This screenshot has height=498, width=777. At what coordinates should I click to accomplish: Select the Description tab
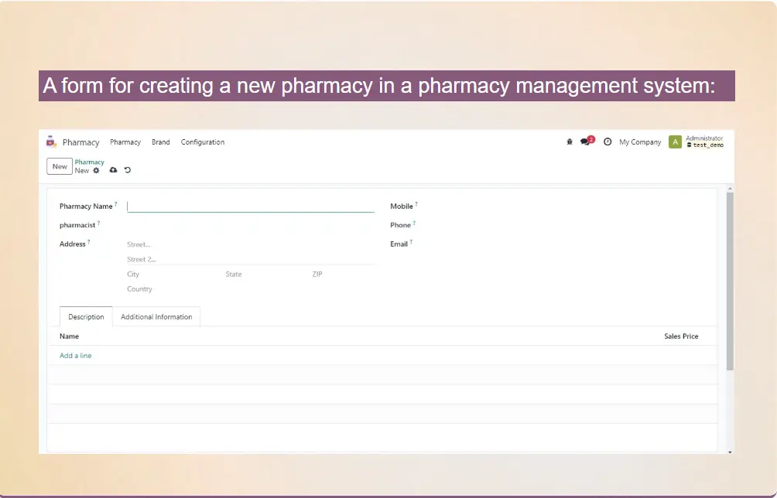pos(86,317)
